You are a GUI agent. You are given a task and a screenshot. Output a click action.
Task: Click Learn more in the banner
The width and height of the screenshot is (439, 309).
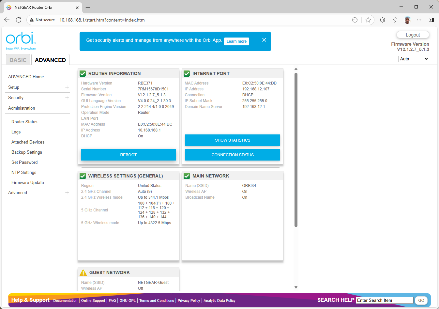point(236,41)
